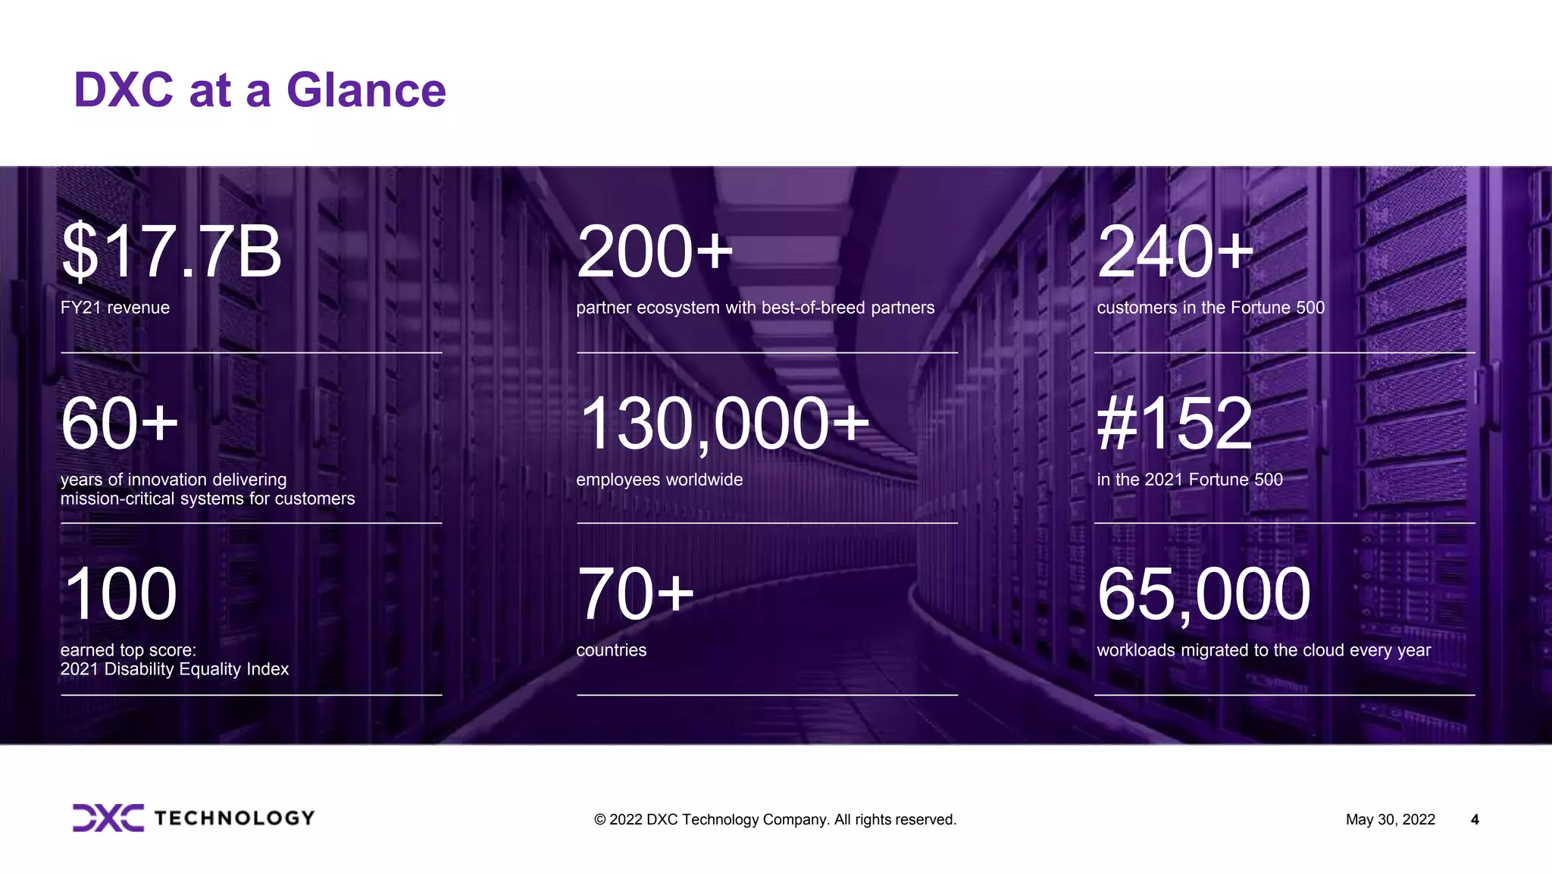Select 'employees worldwide' caption

point(659,480)
